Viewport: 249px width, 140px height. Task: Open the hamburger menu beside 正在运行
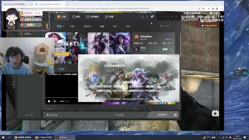[176, 115]
